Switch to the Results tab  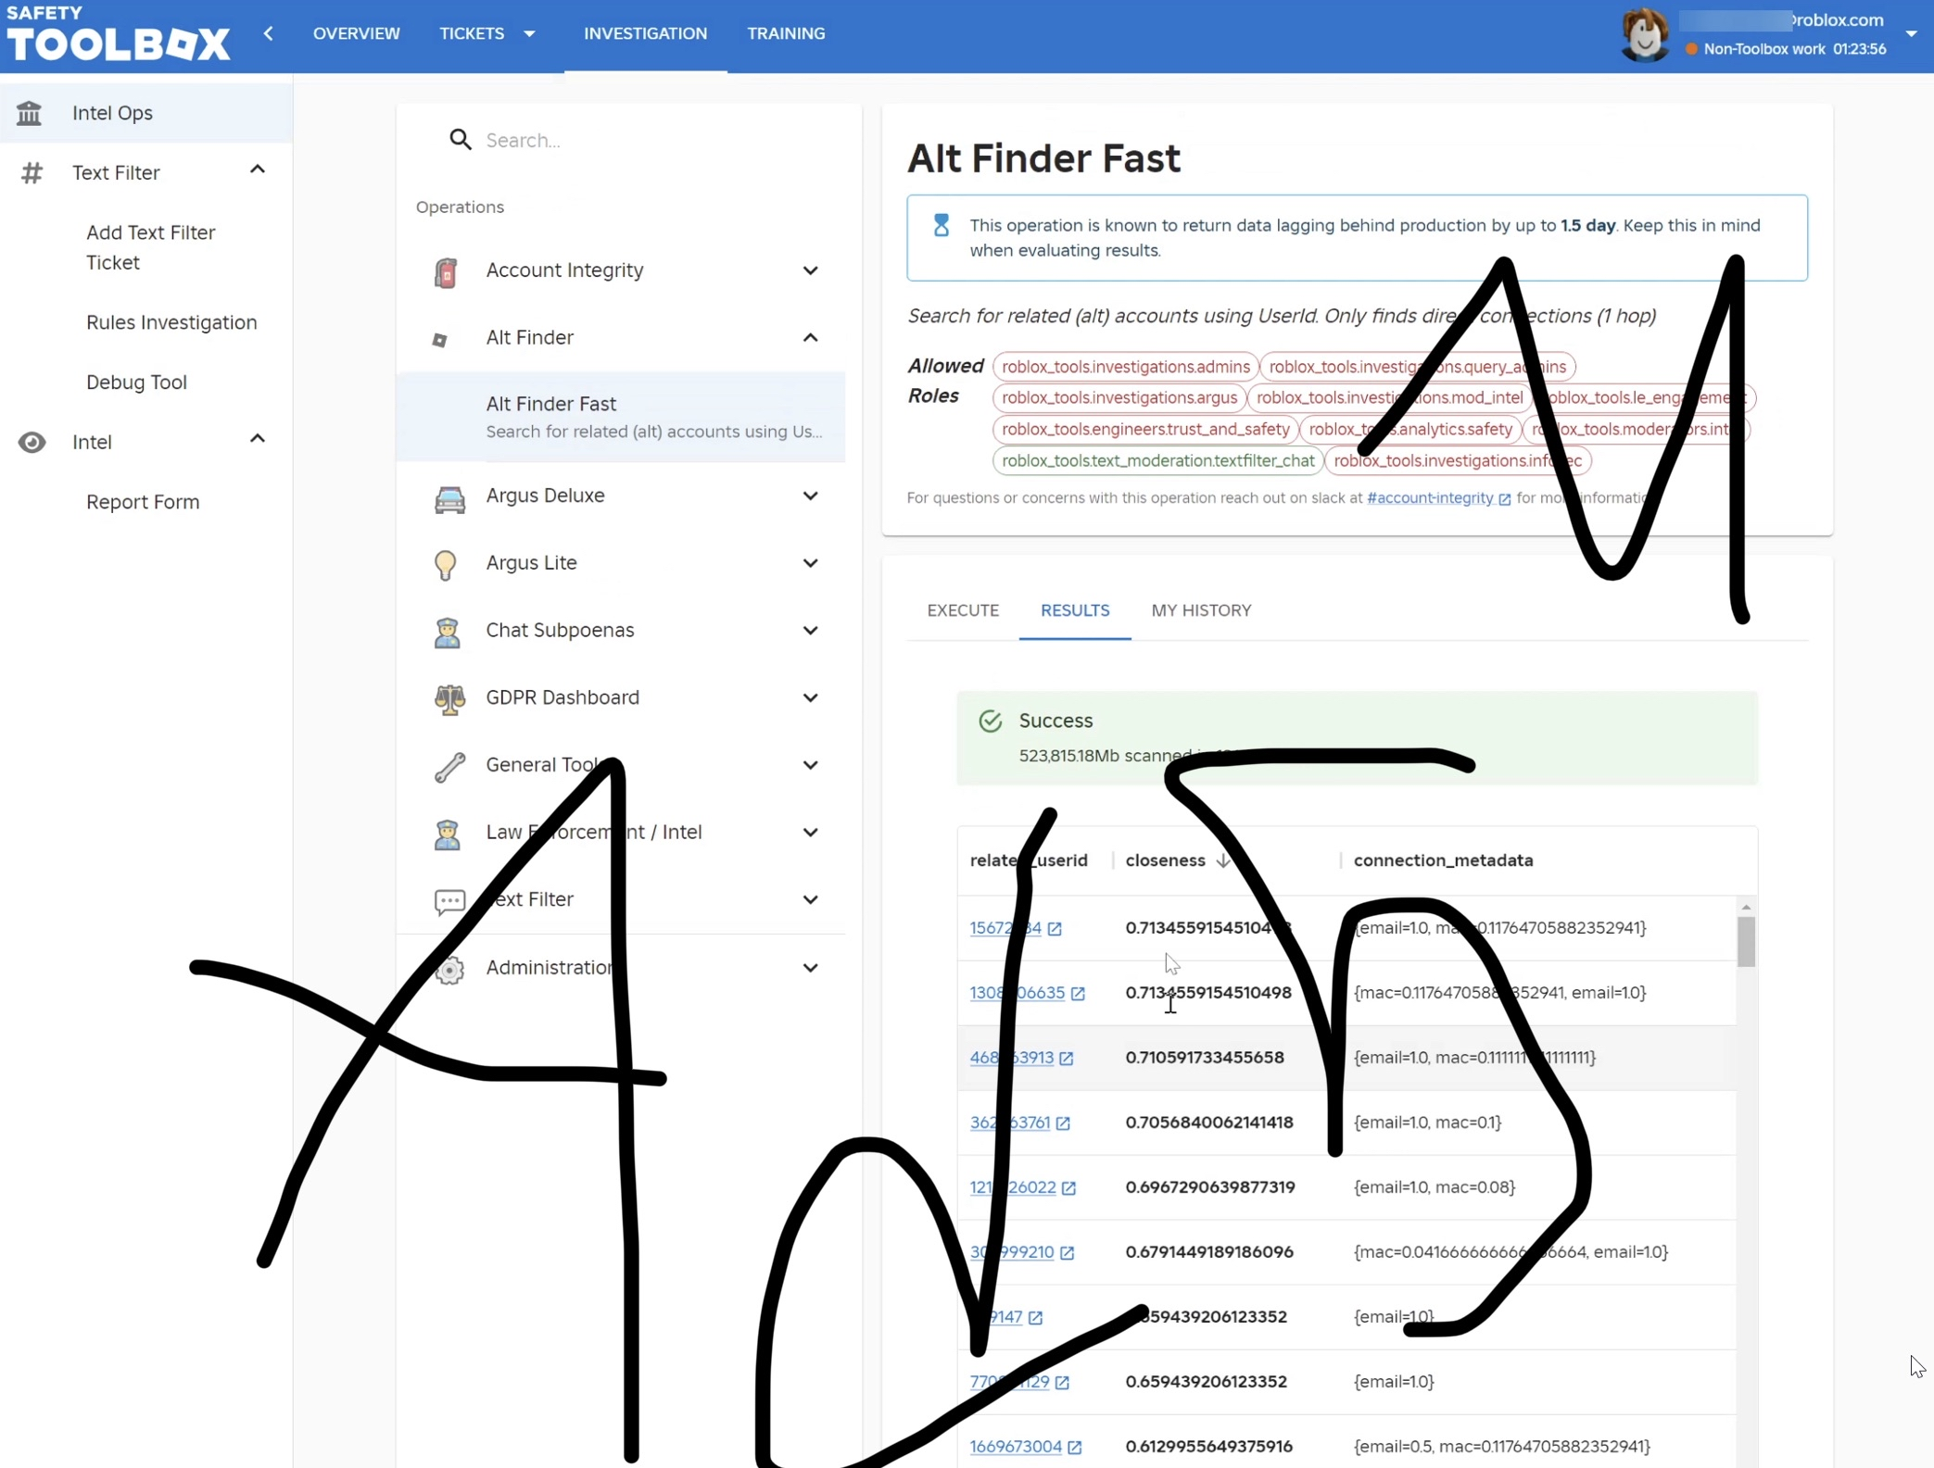(x=1075, y=610)
